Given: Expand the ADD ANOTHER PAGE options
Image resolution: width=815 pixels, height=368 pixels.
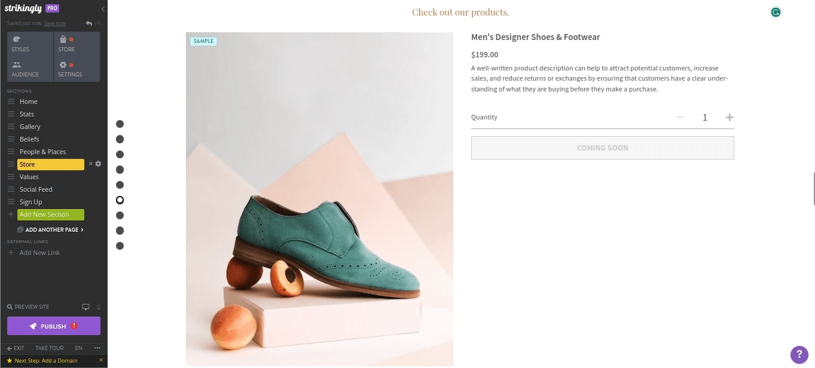Looking at the screenshot, I should pyautogui.click(x=50, y=229).
